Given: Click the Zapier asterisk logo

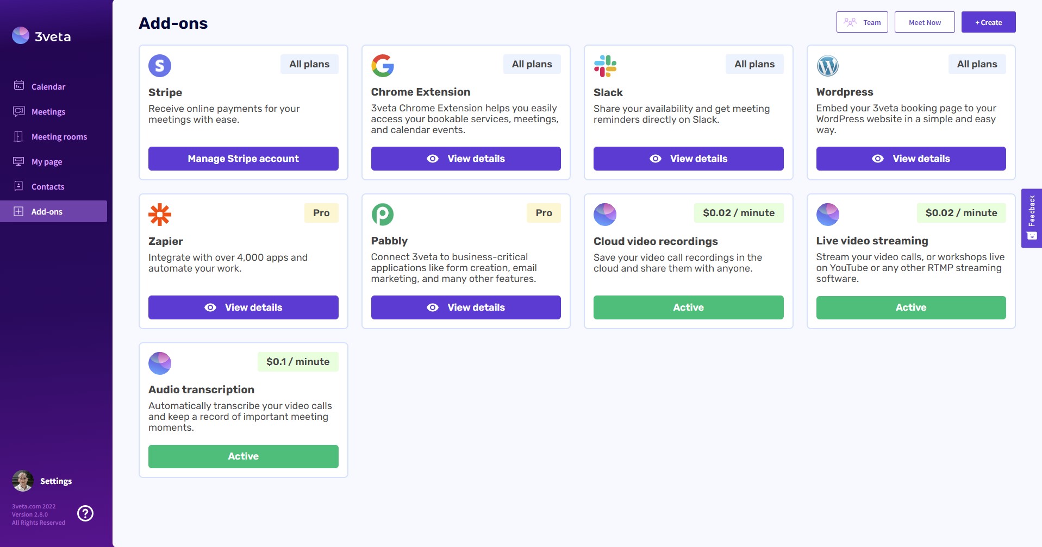Looking at the screenshot, I should coord(160,215).
